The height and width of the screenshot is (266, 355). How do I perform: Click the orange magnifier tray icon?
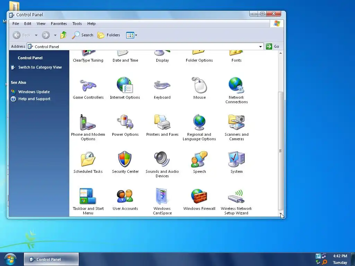coord(324,263)
